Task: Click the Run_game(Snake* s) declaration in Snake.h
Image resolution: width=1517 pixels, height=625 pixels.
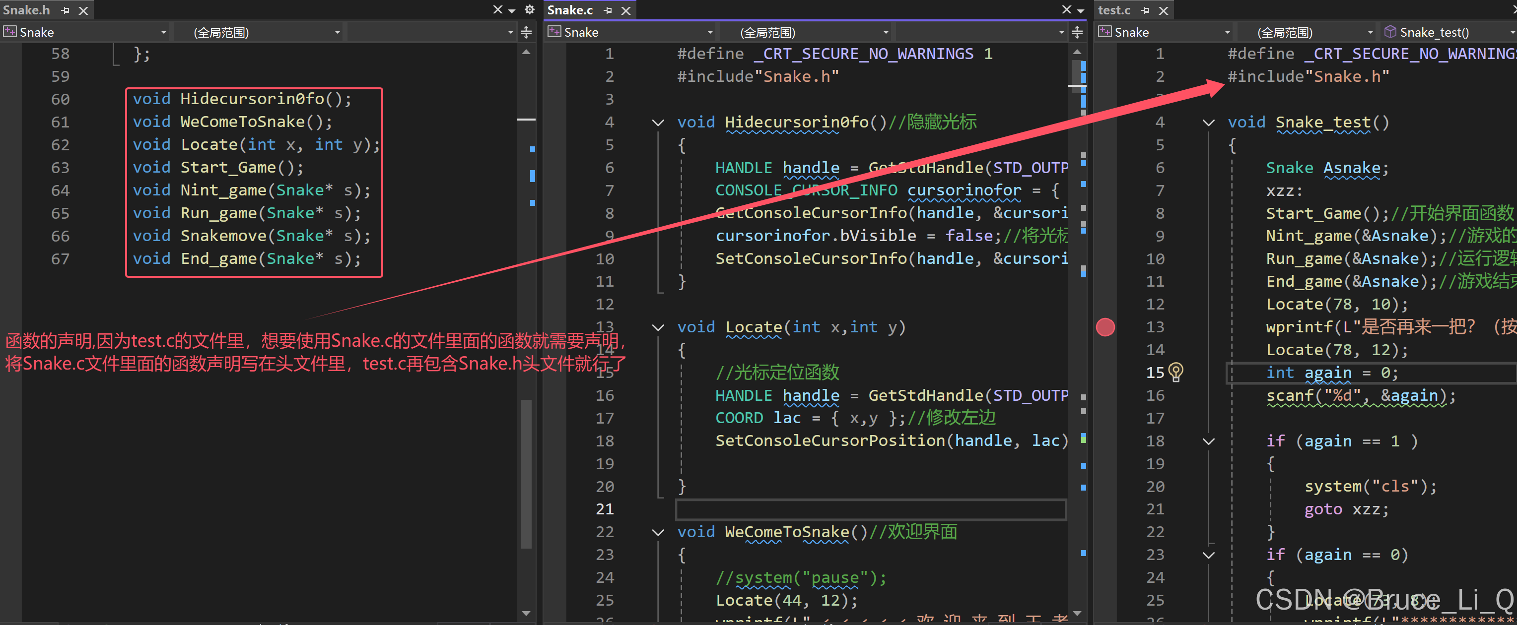Action: 247,213
